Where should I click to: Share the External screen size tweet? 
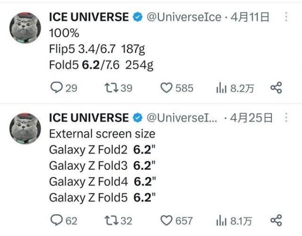click(x=276, y=220)
